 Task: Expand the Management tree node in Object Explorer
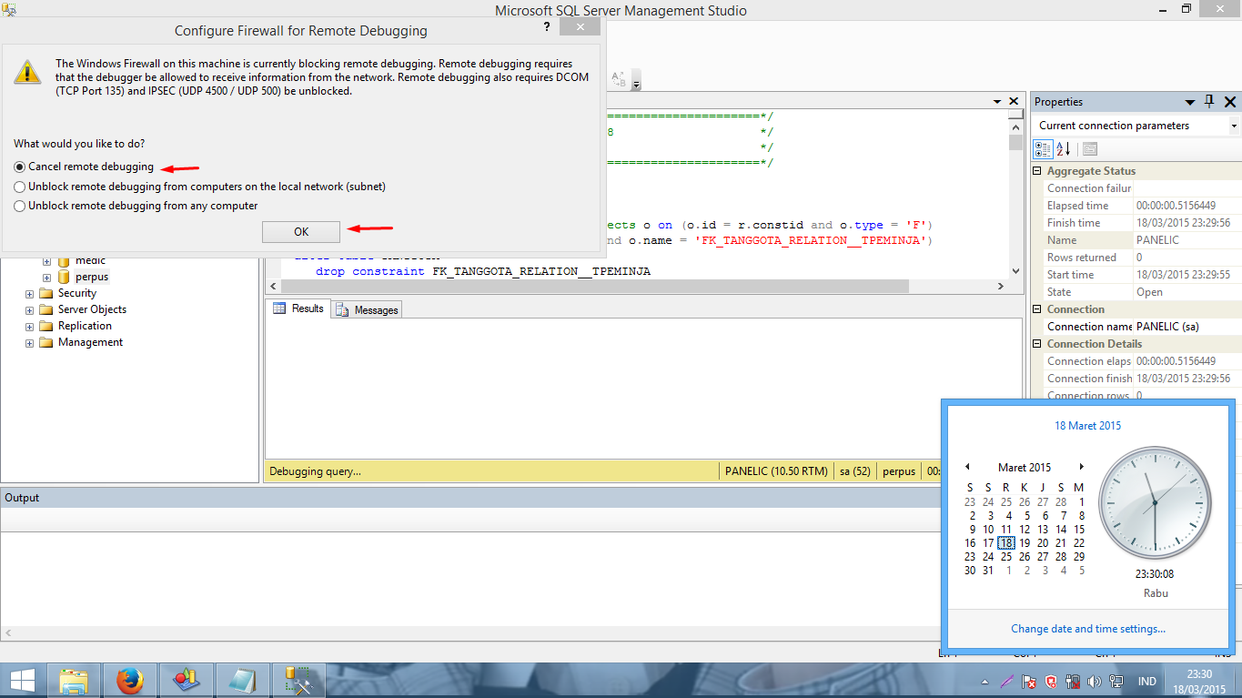(28, 341)
